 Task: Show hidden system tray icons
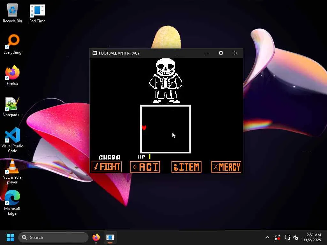[x=267, y=237]
